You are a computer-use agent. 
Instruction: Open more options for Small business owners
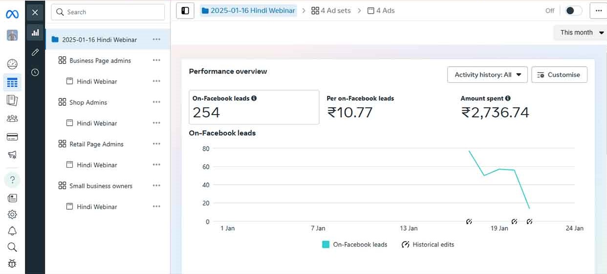point(156,186)
